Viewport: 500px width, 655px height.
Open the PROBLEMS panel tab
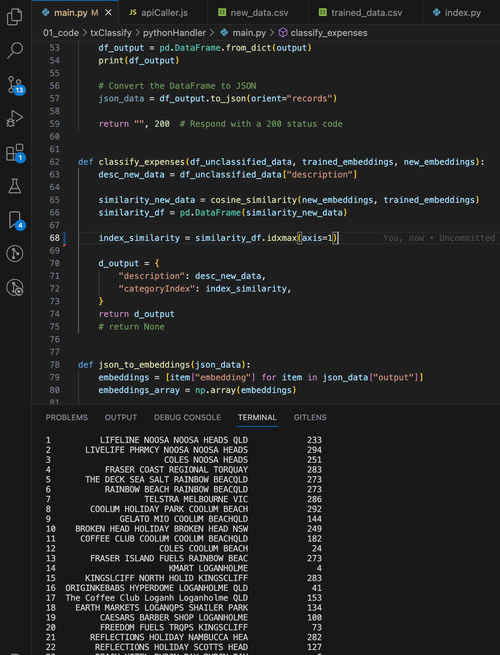pos(67,417)
